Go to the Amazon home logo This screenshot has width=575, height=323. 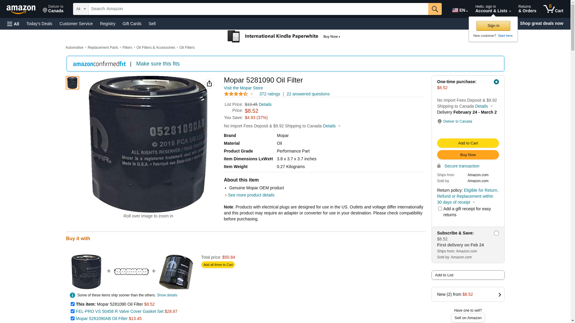(21, 9)
